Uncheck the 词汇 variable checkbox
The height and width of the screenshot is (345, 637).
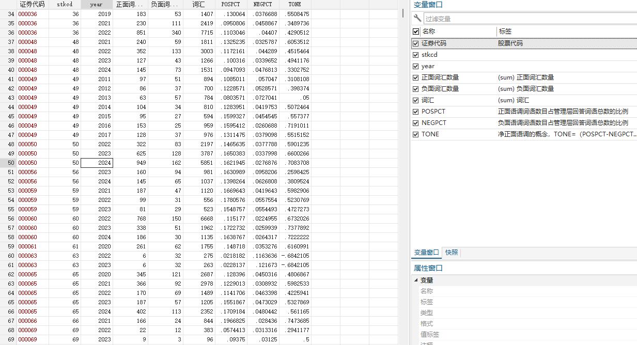(416, 100)
